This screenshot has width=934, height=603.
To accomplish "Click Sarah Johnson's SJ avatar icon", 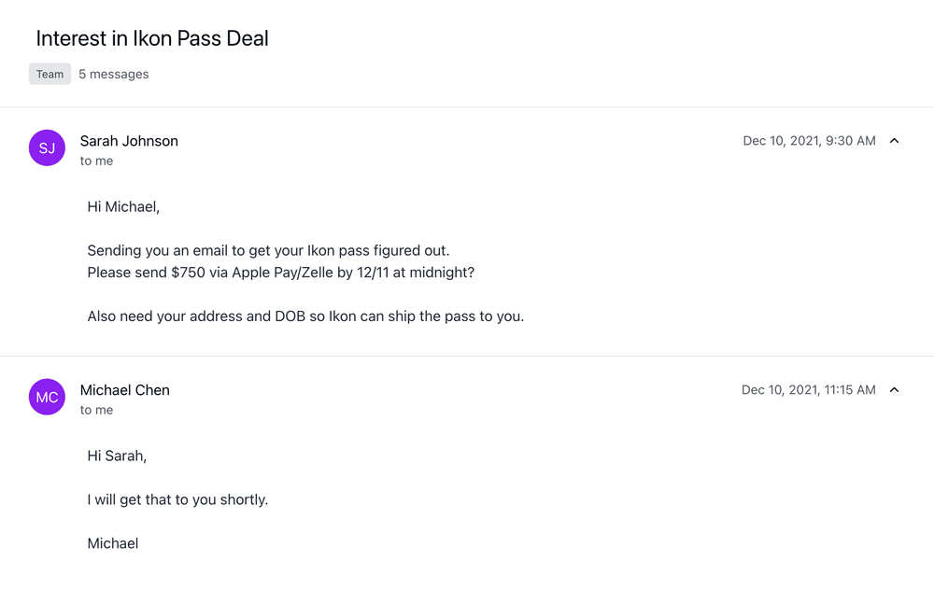I will 47,148.
